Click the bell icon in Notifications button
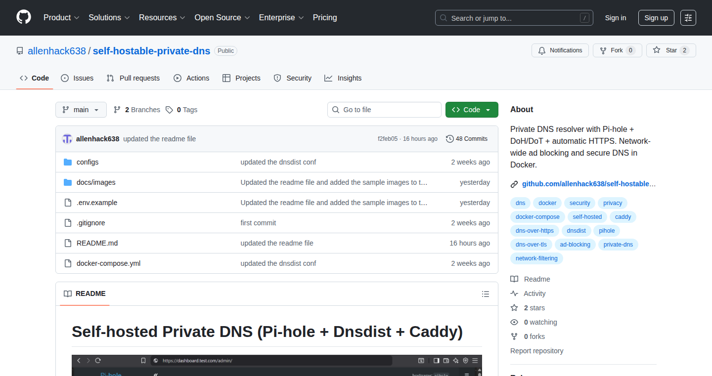 pos(542,50)
